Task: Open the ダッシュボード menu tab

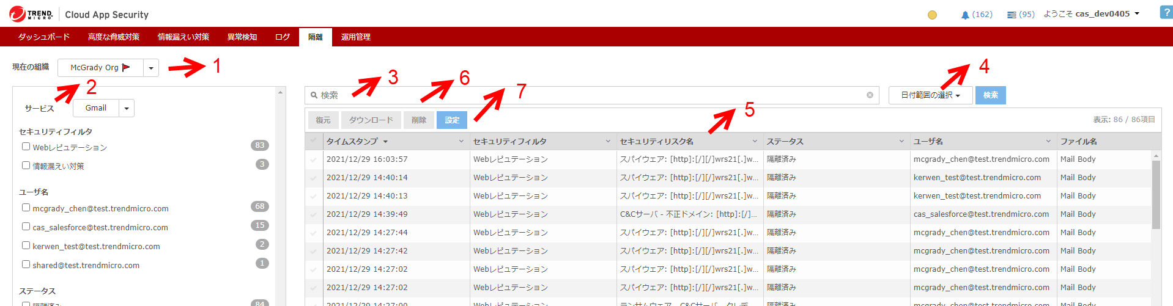Action: point(44,37)
